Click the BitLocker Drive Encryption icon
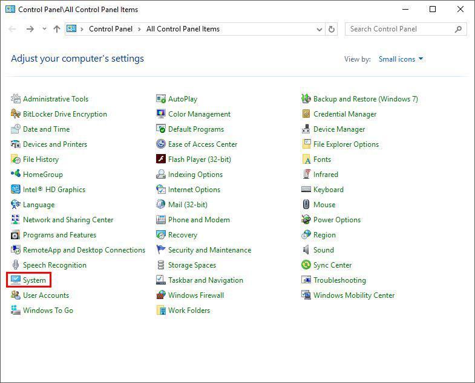The height and width of the screenshot is (383, 475). [x=16, y=114]
